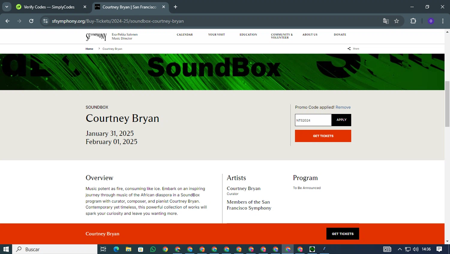450x254 pixels.
Task: Remove the applied promo code
Action: tap(343, 107)
